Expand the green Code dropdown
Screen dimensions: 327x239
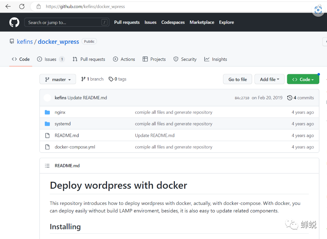pyautogui.click(x=303, y=80)
